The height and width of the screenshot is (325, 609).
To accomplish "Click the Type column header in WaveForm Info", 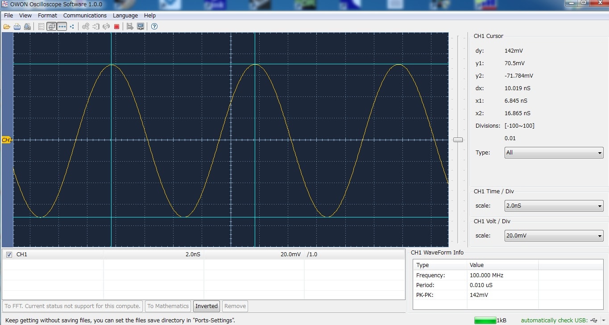I will point(440,265).
